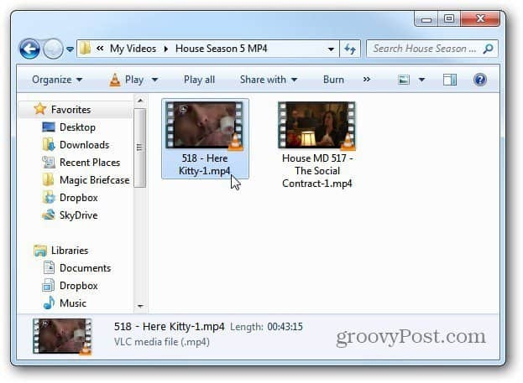Open the view options dropdown arrow
Viewport: 523px width, 383px height.
pos(421,80)
